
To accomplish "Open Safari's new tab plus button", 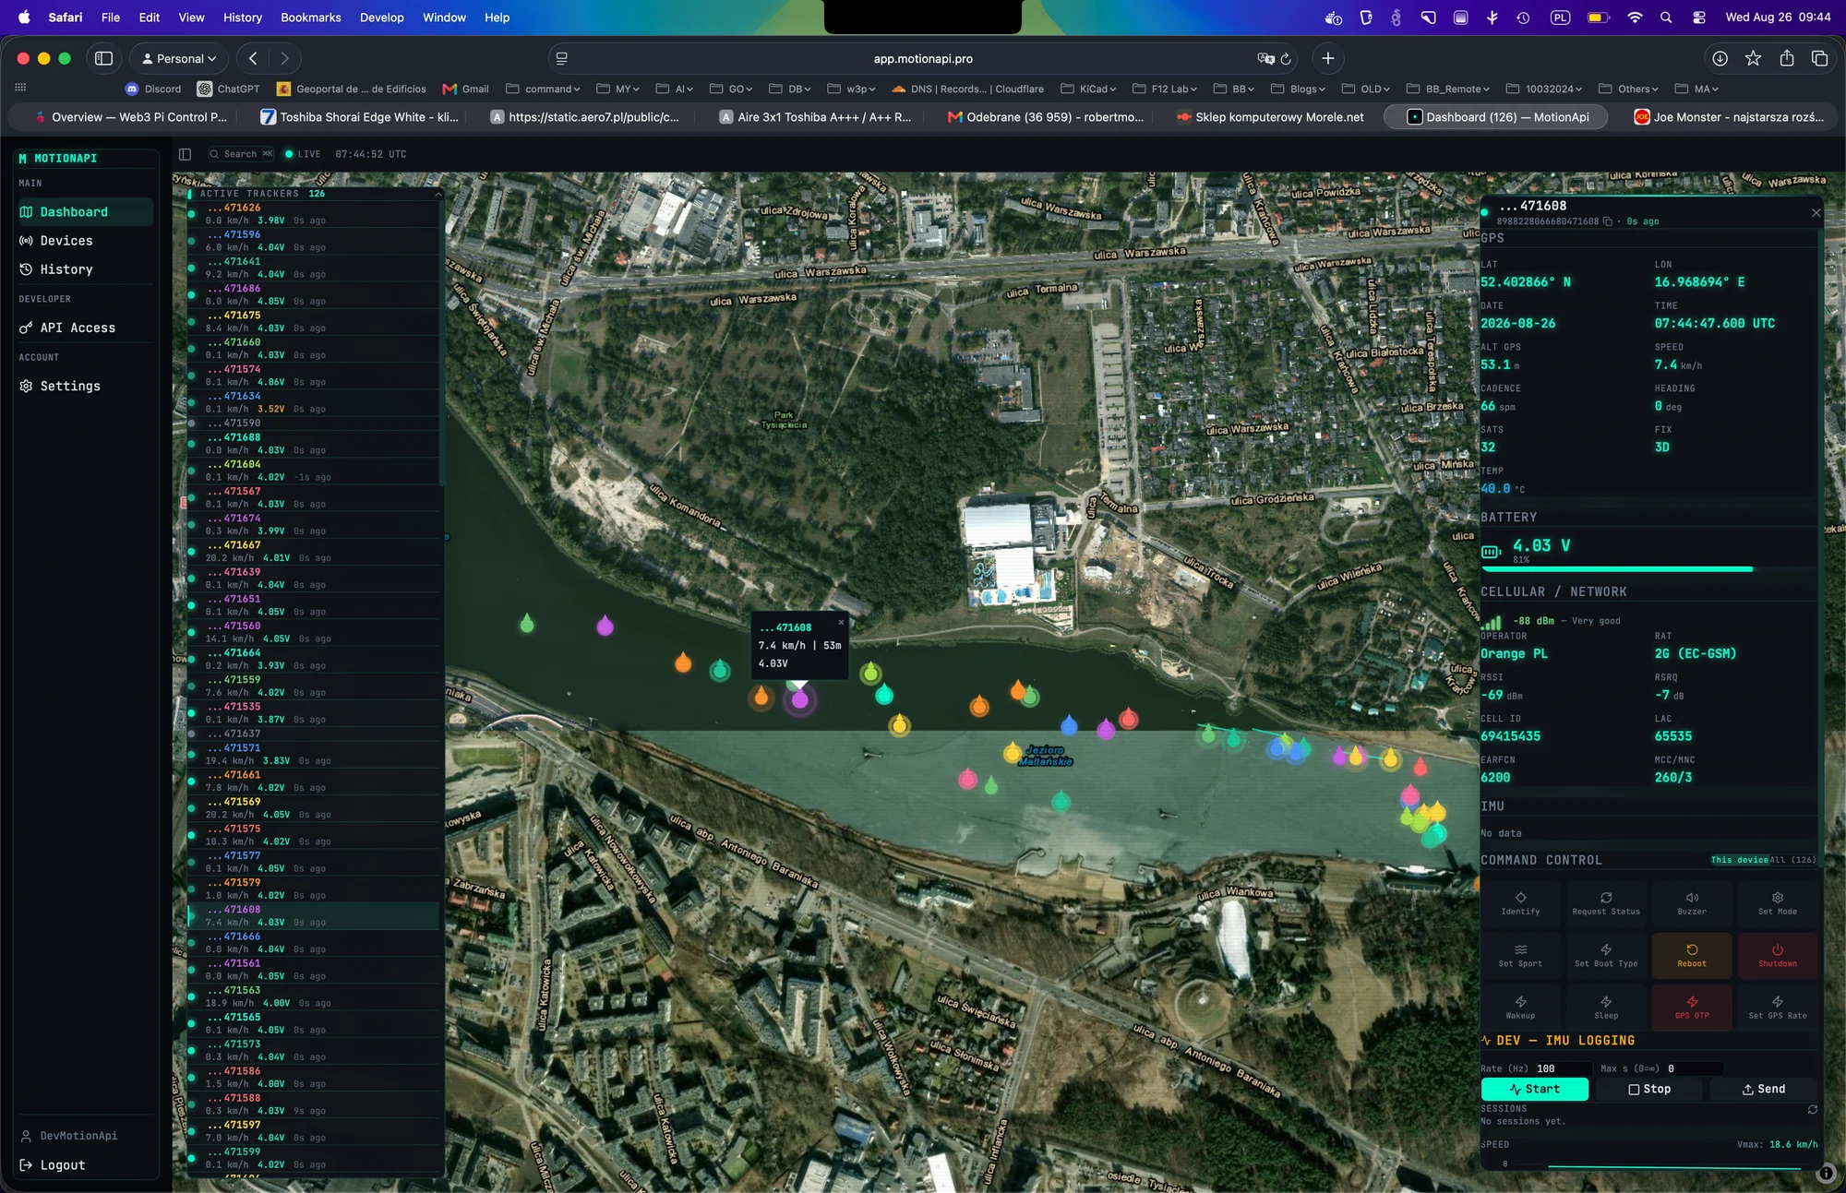I will click(x=1327, y=58).
